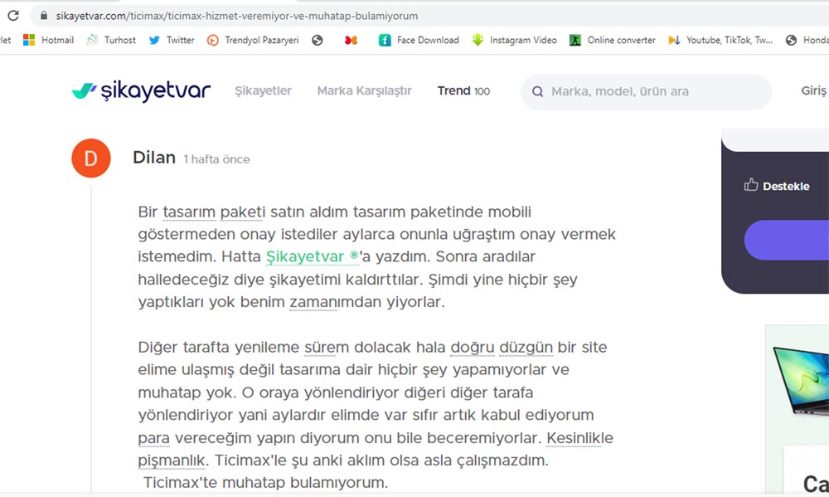Open the Şikayetler menu item
The image size is (829, 497).
click(x=263, y=91)
